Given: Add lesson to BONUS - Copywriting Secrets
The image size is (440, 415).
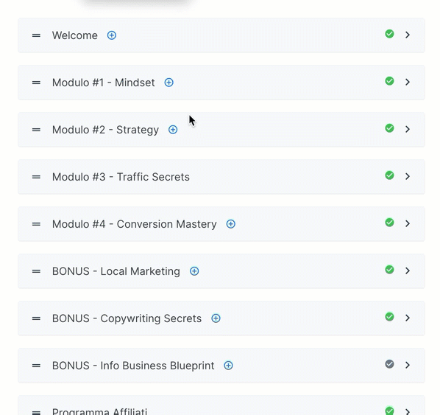Looking at the screenshot, I should click(216, 318).
